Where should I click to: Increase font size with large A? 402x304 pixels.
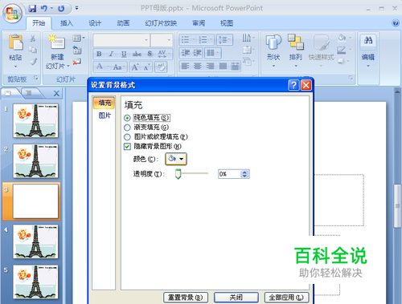135,67
